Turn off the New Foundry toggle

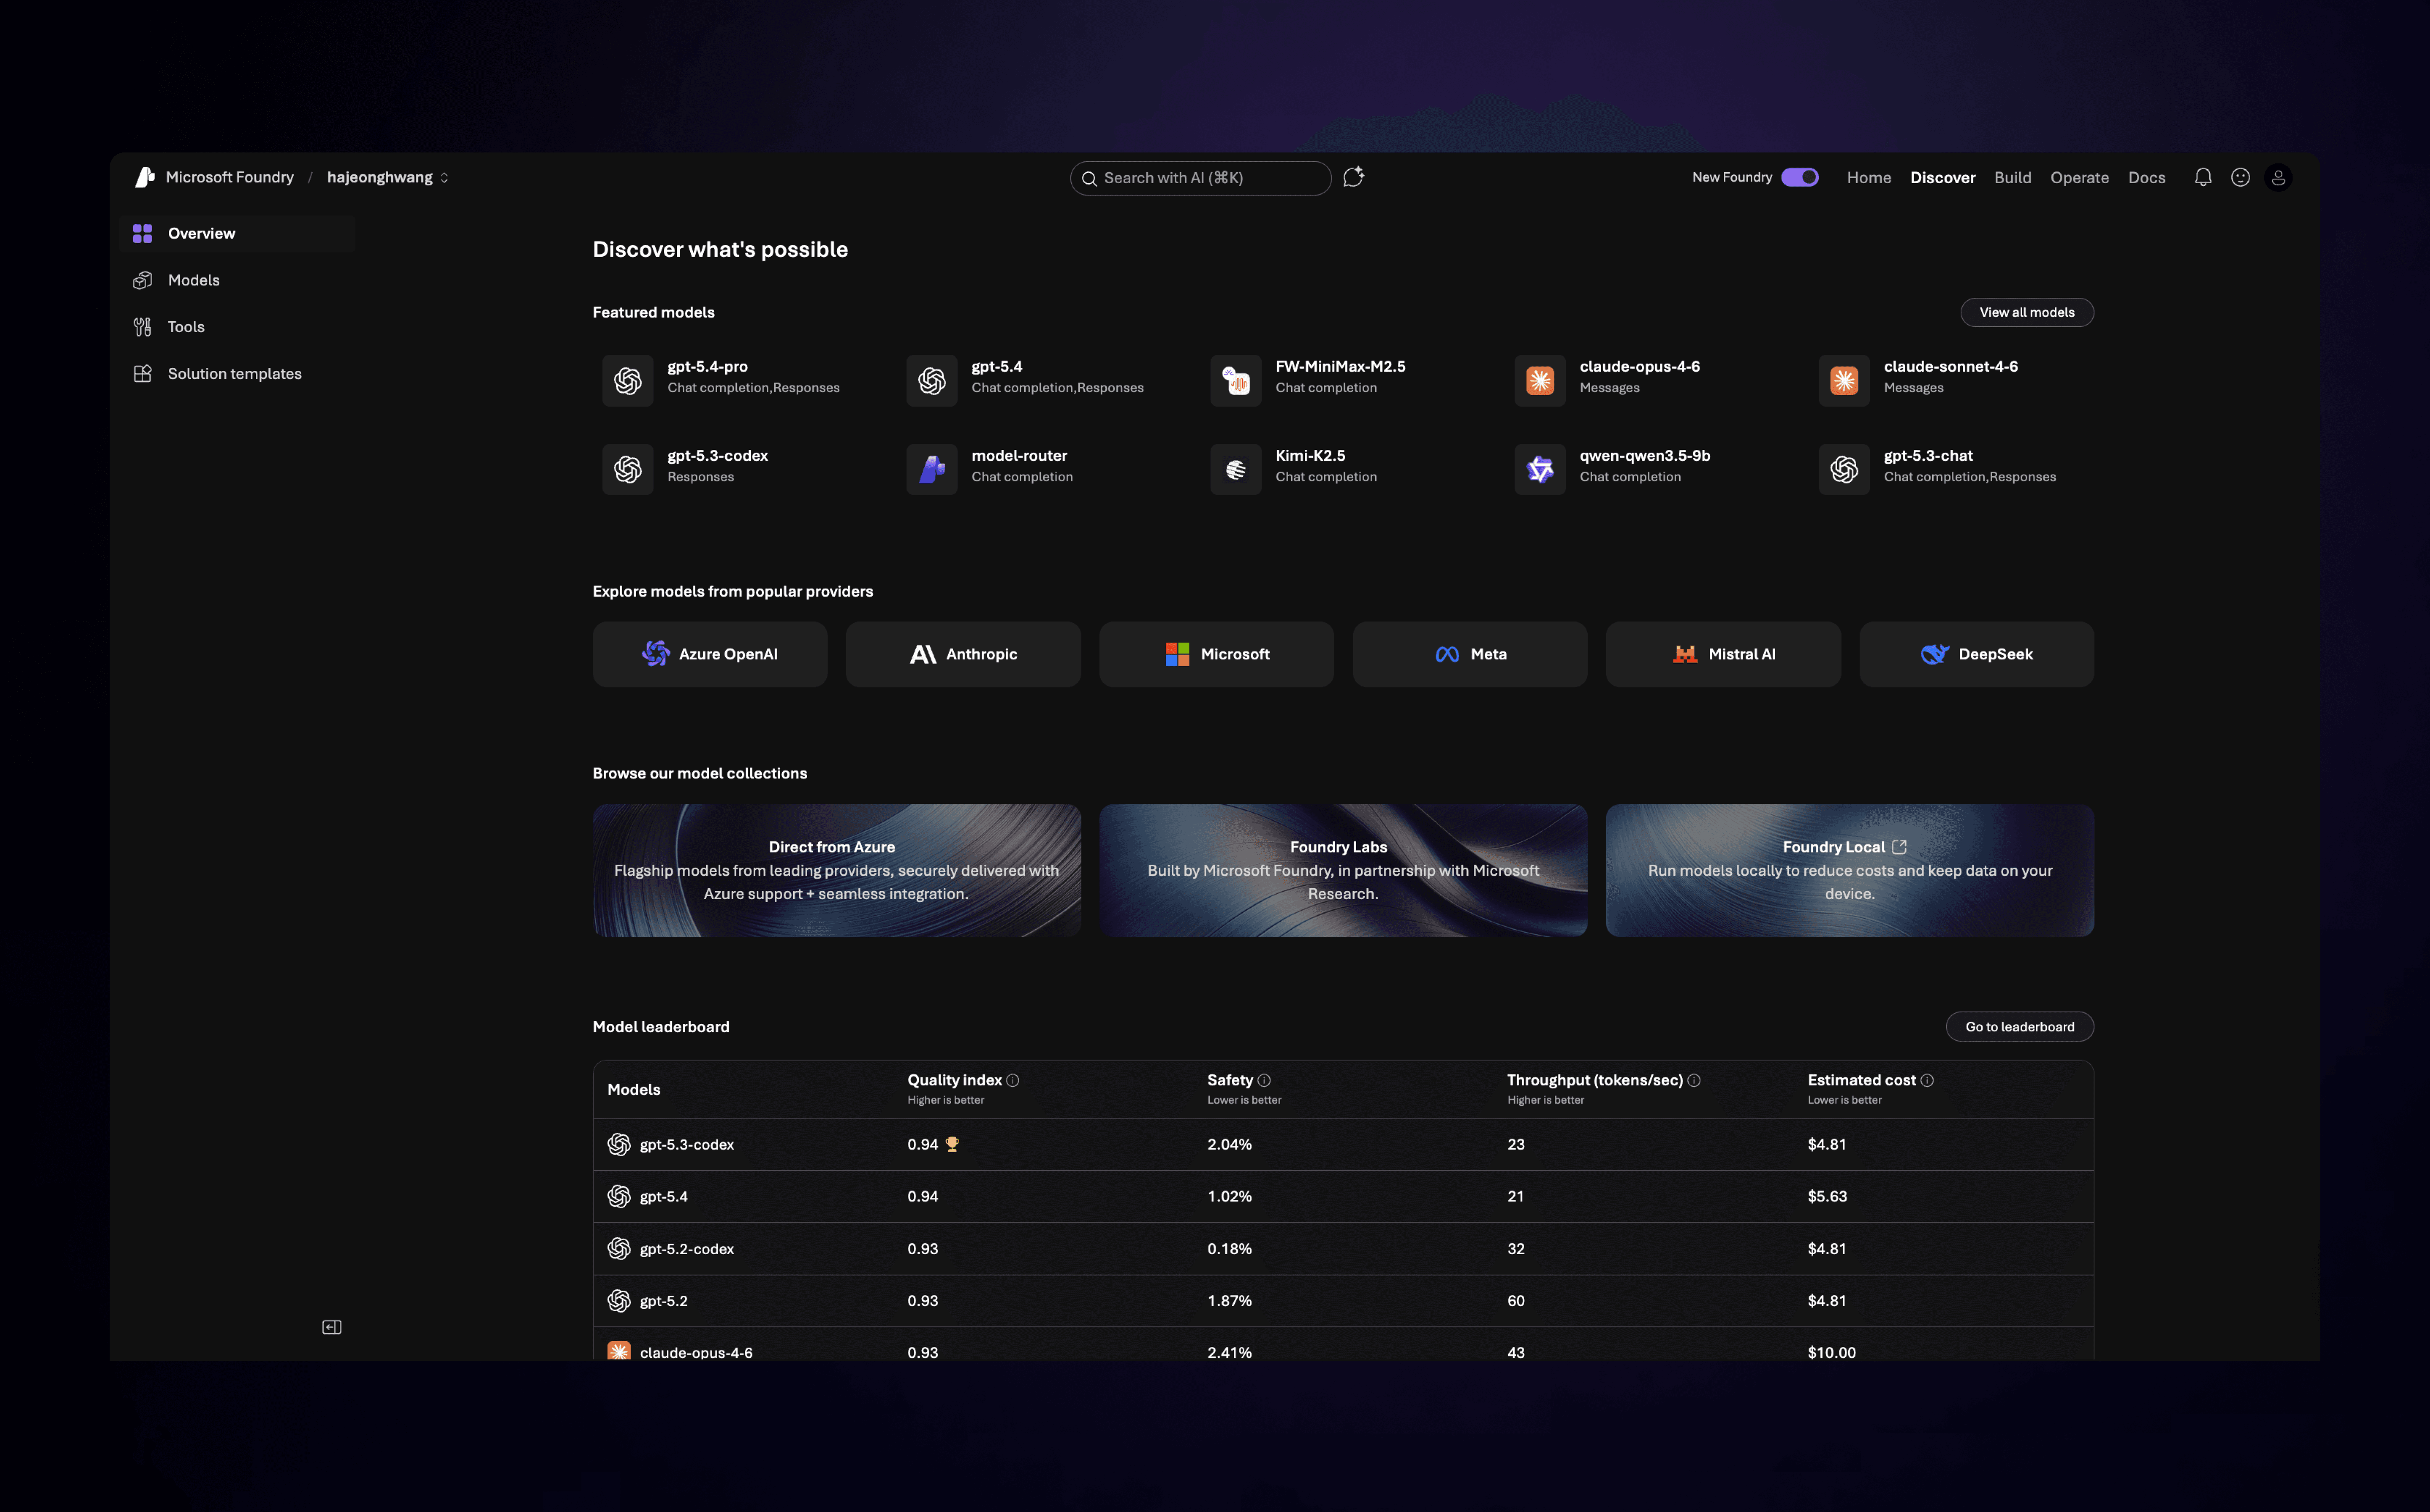pos(1799,177)
